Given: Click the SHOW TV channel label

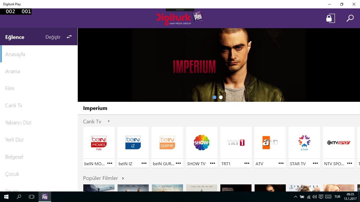Looking at the screenshot, I should coord(196,164).
